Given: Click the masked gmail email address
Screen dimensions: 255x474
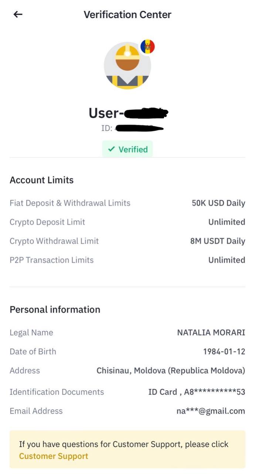Looking at the screenshot, I should (211, 411).
